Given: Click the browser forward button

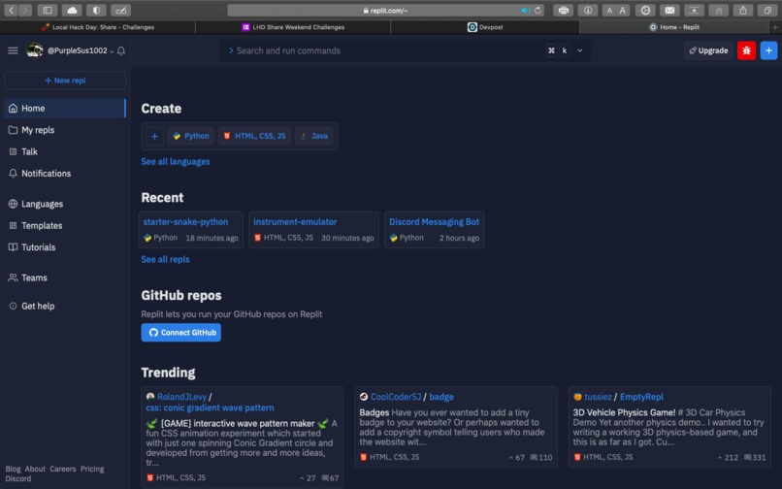Looking at the screenshot, I should pyautogui.click(x=25, y=10).
